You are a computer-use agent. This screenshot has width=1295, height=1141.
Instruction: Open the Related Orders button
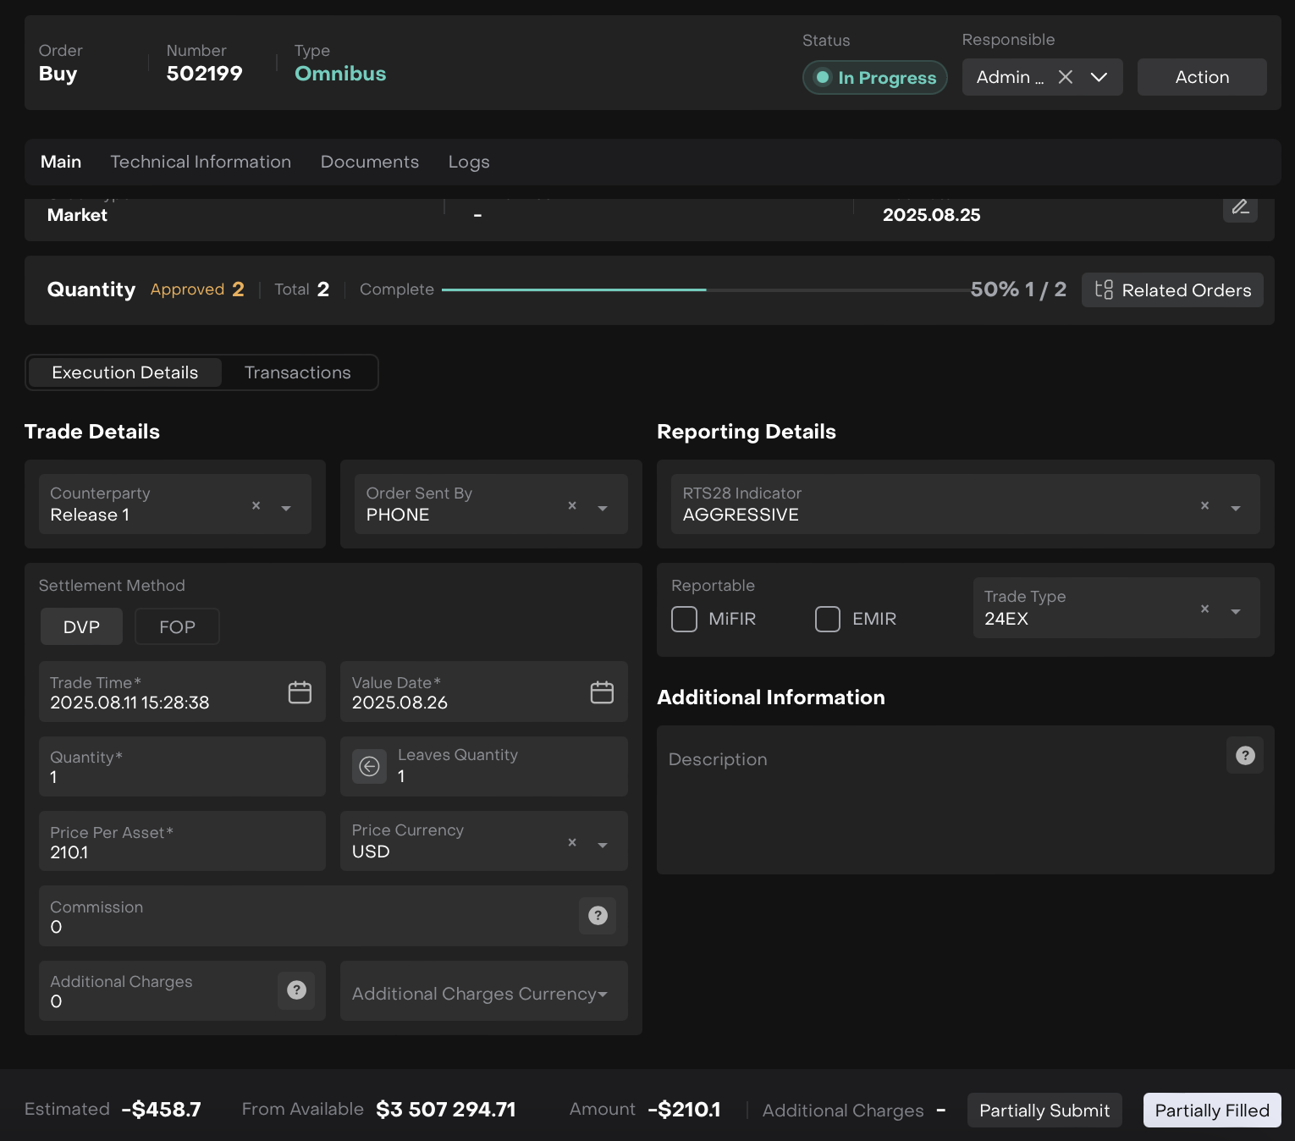coord(1172,290)
